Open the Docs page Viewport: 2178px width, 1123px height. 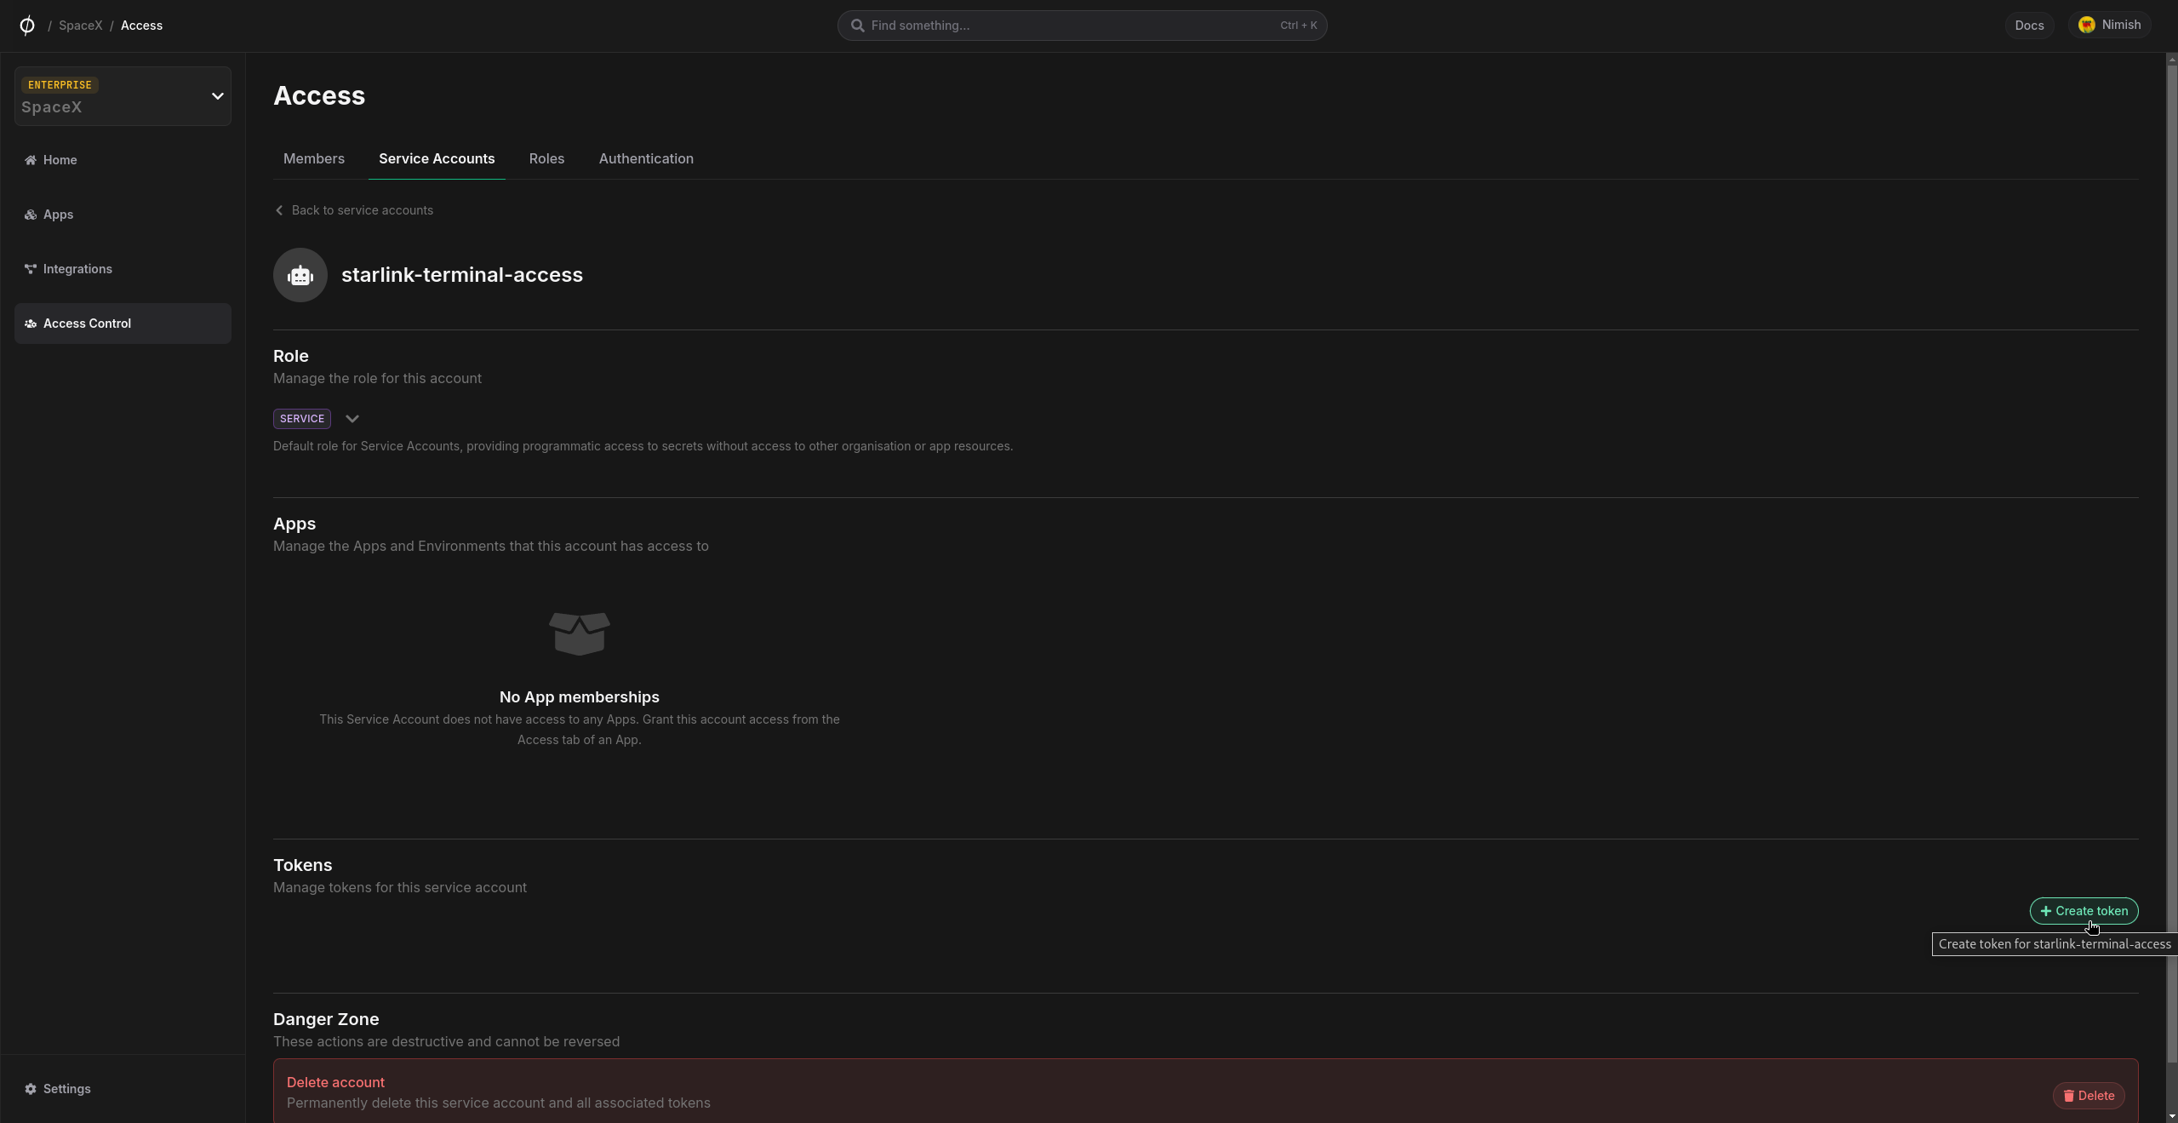click(x=2029, y=25)
